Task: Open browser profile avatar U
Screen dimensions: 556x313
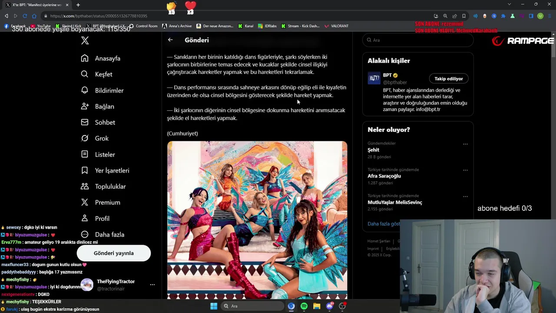Action: point(540,16)
